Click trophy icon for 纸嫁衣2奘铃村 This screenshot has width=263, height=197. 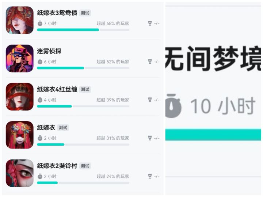150,176
